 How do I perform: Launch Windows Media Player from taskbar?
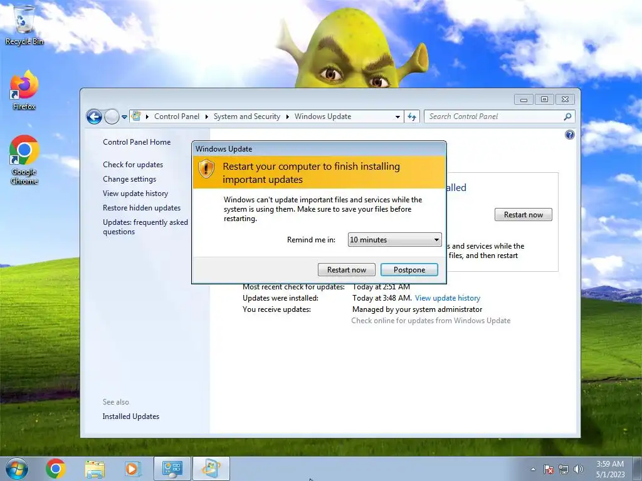pyautogui.click(x=132, y=468)
